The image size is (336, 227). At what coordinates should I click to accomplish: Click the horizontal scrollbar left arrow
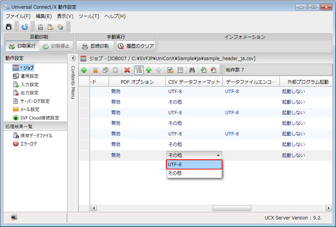click(x=94, y=208)
